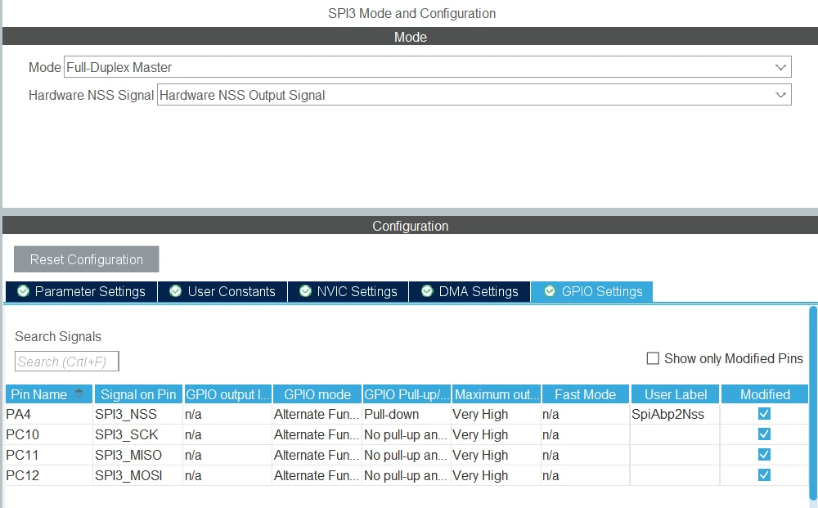The height and width of the screenshot is (508, 818).
Task: Switch to the Parameter Settings tab
Action: (81, 291)
